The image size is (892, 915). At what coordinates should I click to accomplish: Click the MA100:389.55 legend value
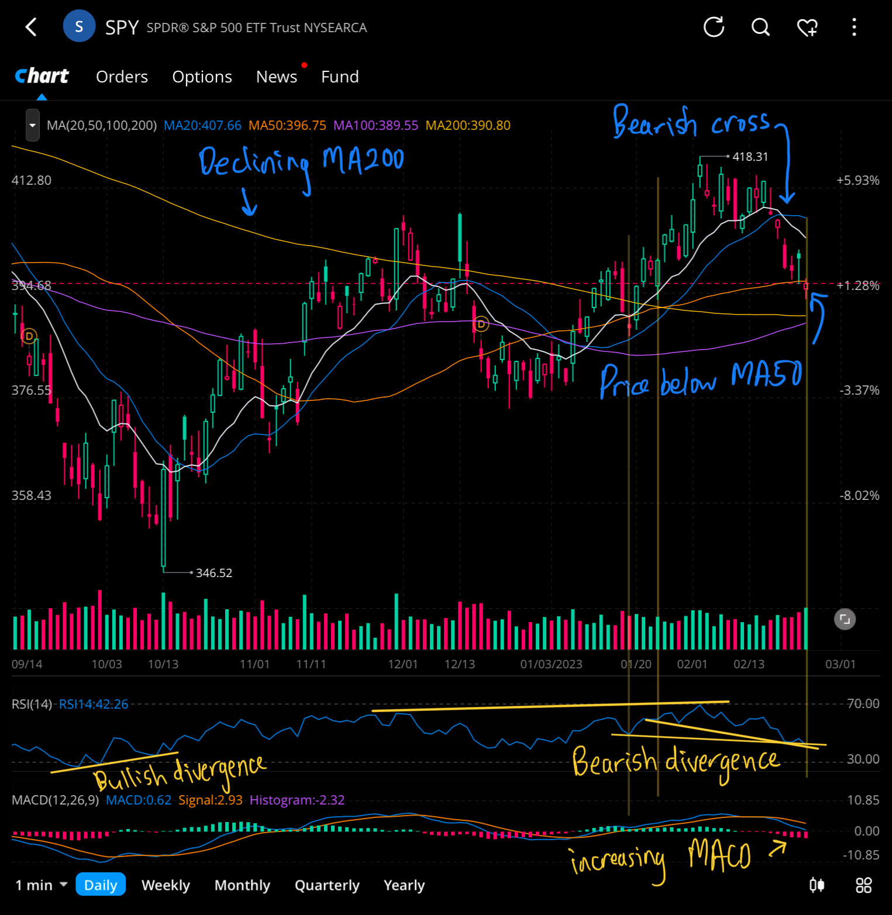point(376,125)
